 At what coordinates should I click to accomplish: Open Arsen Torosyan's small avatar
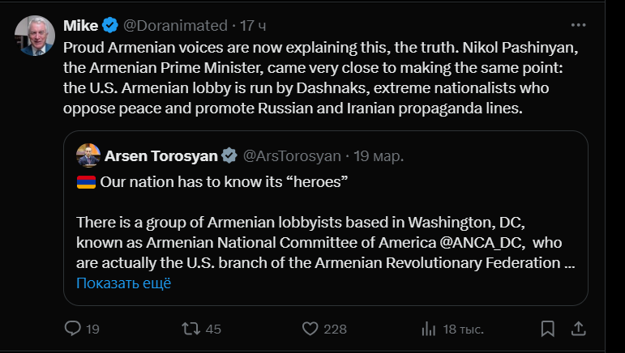coord(88,155)
